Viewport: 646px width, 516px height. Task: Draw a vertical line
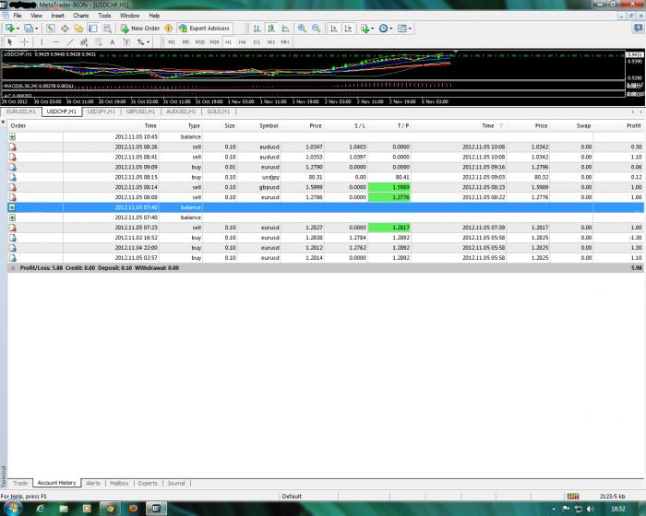pyautogui.click(x=42, y=42)
